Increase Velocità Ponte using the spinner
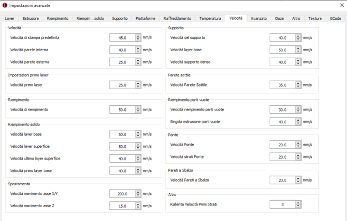Image resolution: width=347 pixels, height=221 pixels. [298, 143]
